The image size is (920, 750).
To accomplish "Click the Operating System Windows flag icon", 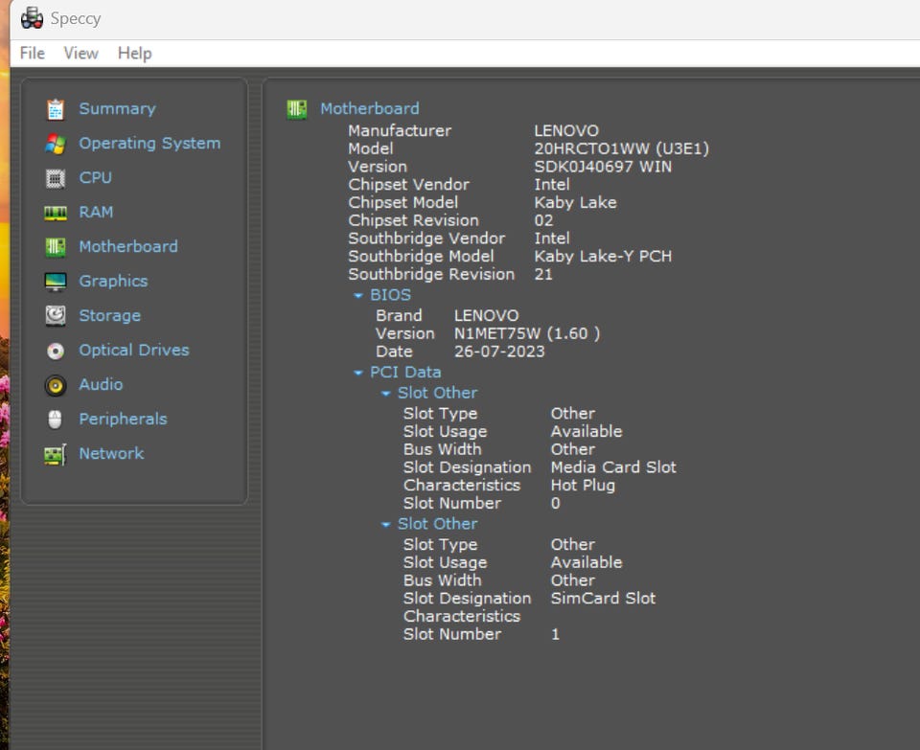I will pyautogui.click(x=56, y=144).
